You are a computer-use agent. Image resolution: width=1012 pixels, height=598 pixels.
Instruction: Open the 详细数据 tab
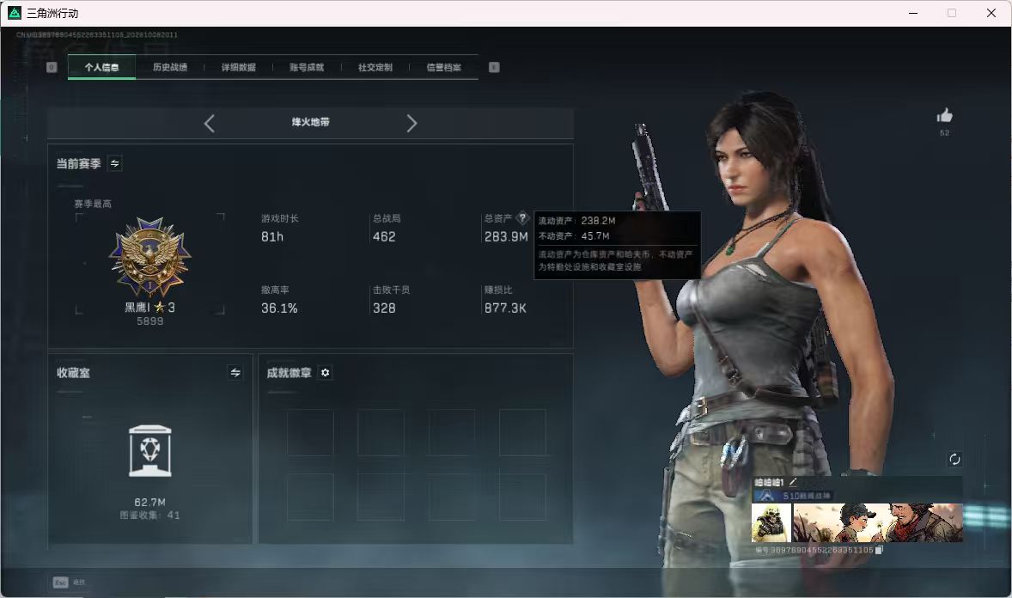238,67
